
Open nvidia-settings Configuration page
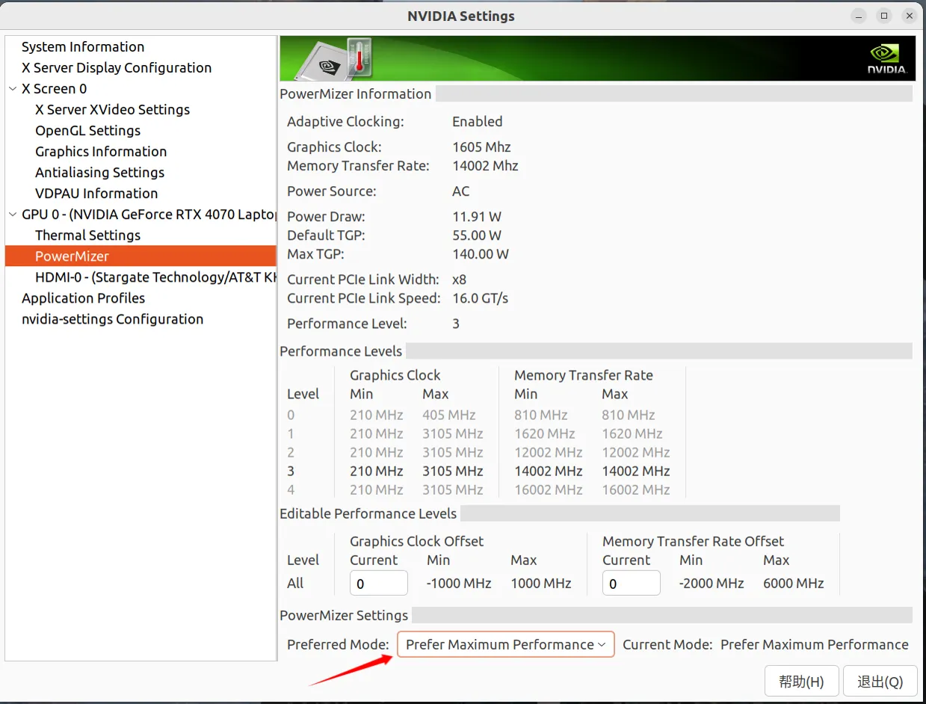112,319
